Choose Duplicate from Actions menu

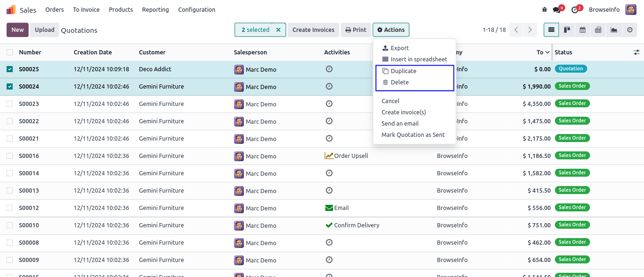[403, 71]
